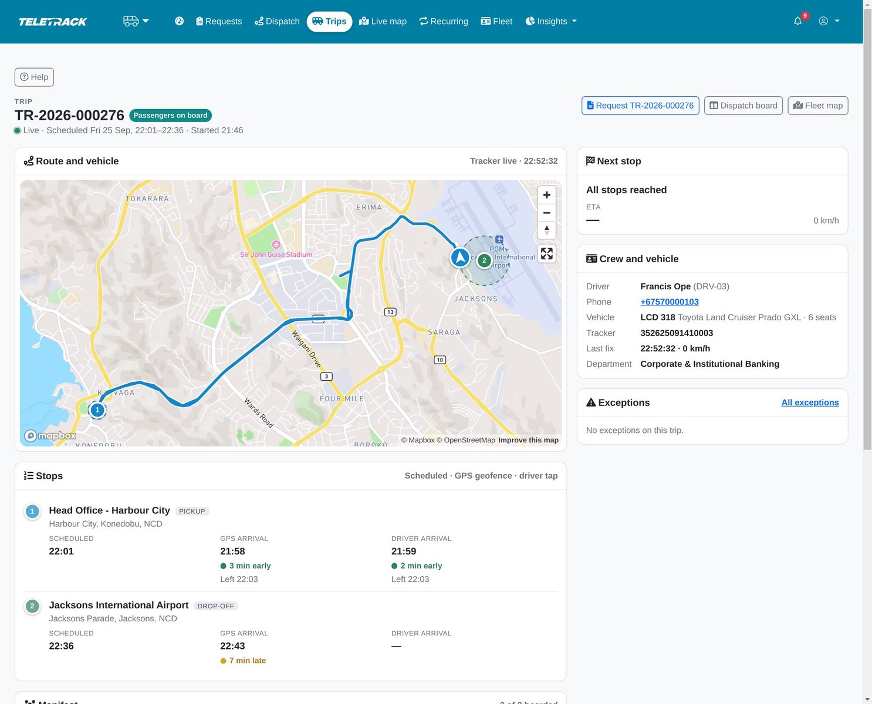
Task: Click the Teletrack logo
Action: 52,22
